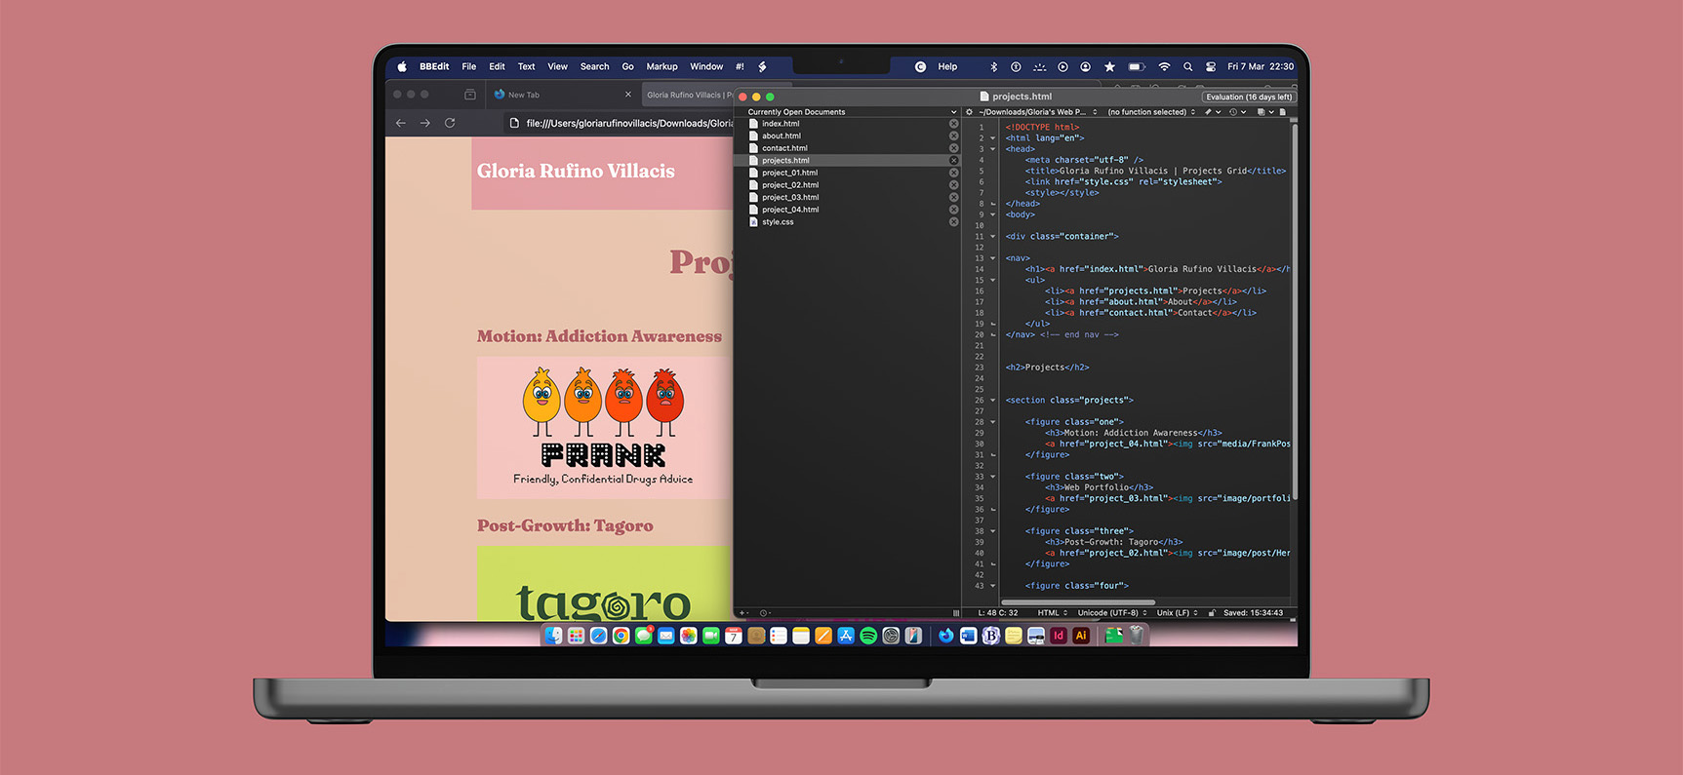Image resolution: width=1683 pixels, height=775 pixels.
Task: Click the Firefox URL address field
Action: click(x=620, y=123)
